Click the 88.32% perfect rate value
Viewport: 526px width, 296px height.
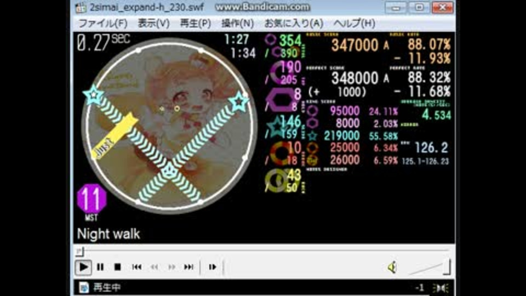click(429, 77)
